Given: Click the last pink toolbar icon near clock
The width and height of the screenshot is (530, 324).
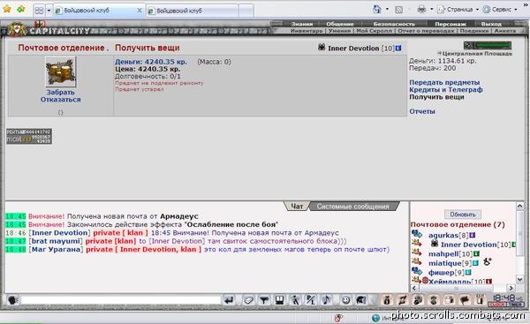Looking at the screenshot, I should 480,300.
